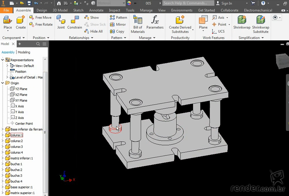Click the appearance color wheel

tap(129, 3)
